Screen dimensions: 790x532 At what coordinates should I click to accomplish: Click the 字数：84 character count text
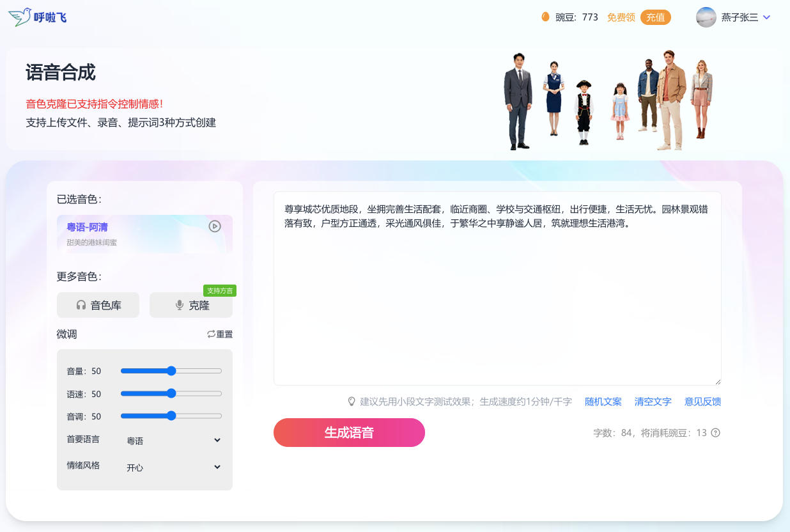pos(612,433)
